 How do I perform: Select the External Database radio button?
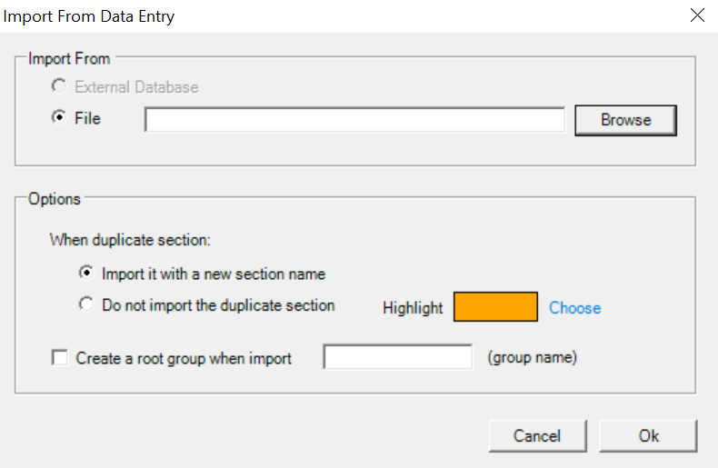[60, 87]
